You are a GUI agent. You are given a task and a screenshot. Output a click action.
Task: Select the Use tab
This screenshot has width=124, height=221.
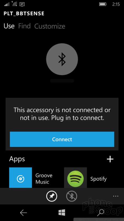pos(9,26)
